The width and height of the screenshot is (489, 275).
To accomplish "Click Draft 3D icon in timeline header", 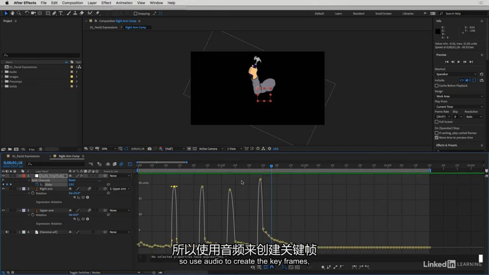I will click(x=99, y=164).
